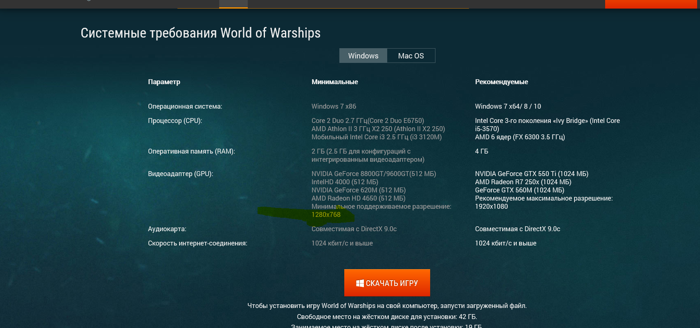Viewport: 700px width, 328px height.
Task: Click the Рекомендуемое максимальное разрешение line
Action: 544,198
